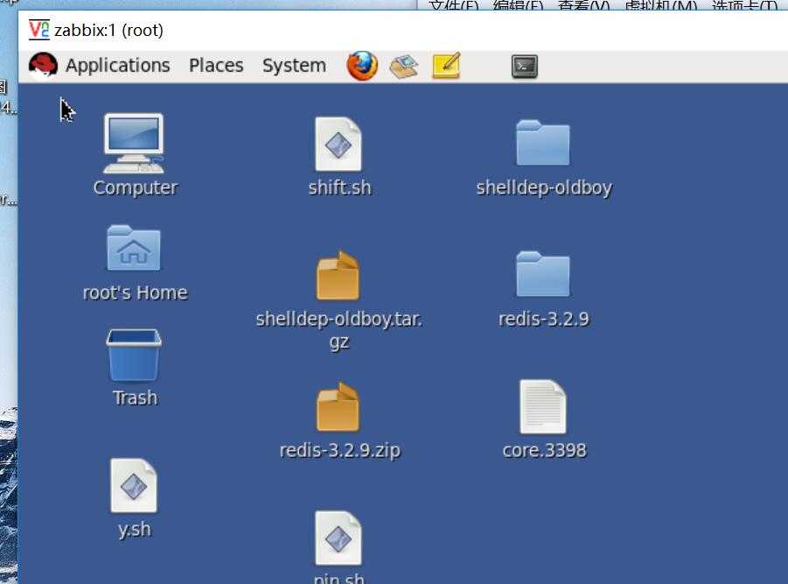Click the VNC logo in the title bar
The width and height of the screenshot is (788, 584).
(38, 30)
